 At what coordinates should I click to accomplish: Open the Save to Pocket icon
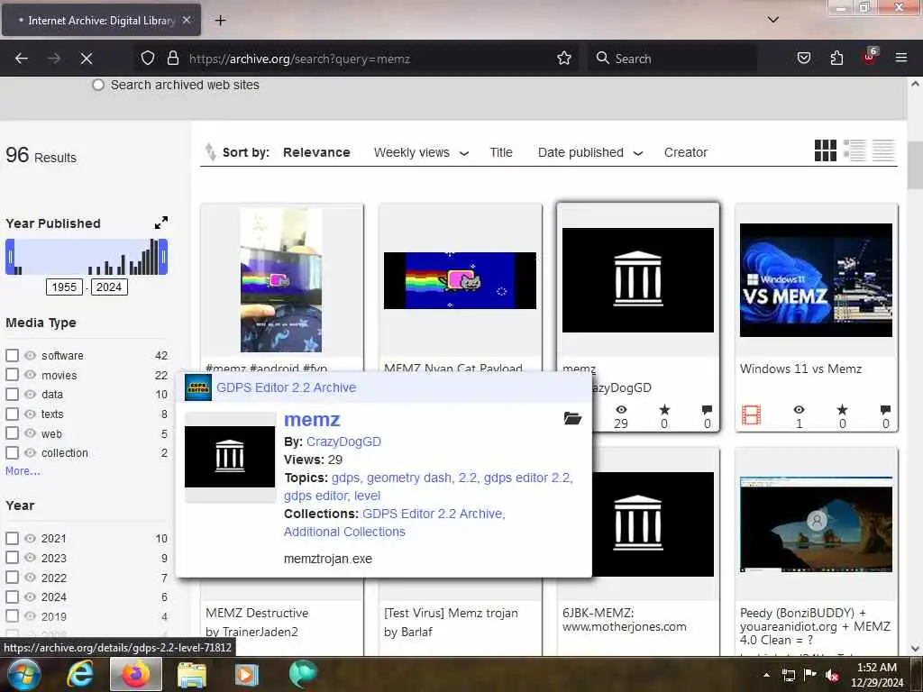click(803, 58)
